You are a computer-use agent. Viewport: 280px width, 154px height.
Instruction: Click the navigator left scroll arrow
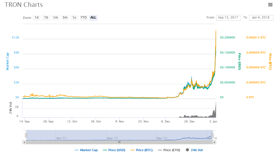(24, 142)
